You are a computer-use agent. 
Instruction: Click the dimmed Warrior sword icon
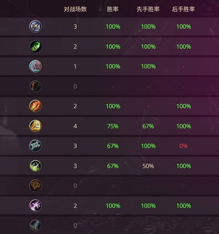[35, 225]
